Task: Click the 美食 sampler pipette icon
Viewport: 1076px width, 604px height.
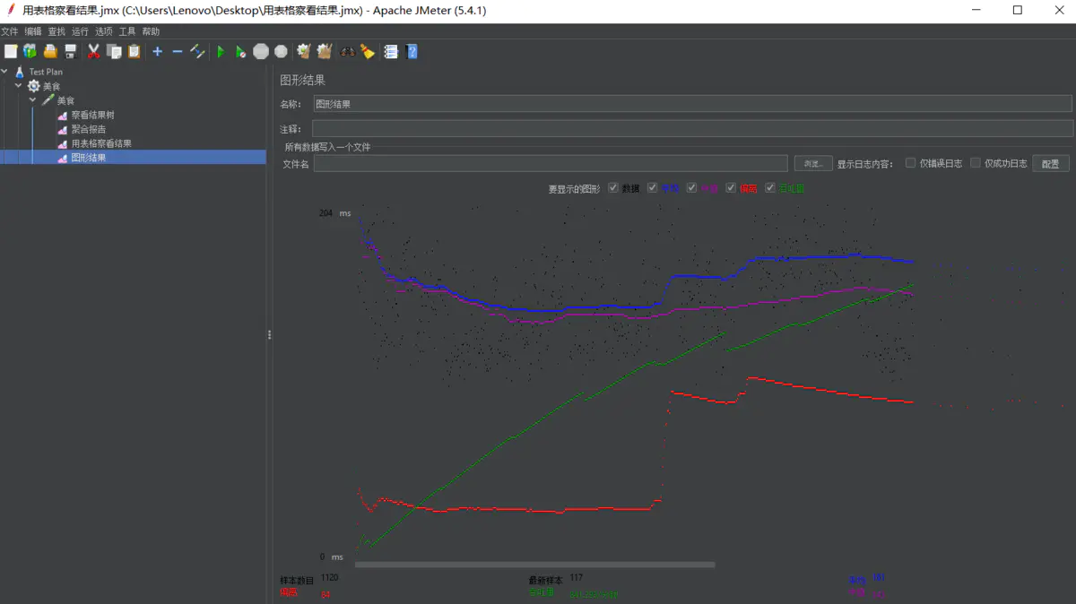Action: (48, 100)
